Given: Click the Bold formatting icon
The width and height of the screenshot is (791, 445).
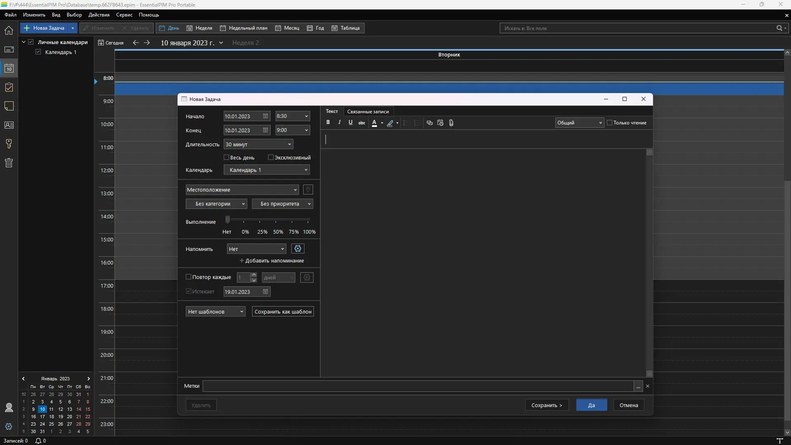Looking at the screenshot, I should [328, 122].
